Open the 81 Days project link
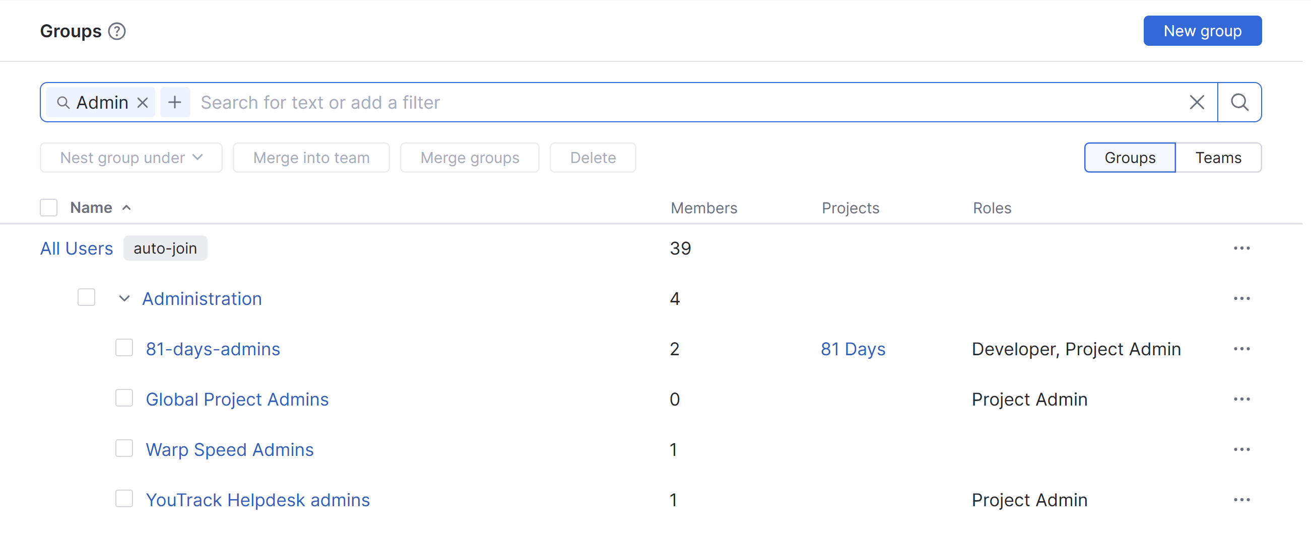The width and height of the screenshot is (1311, 554). click(x=853, y=349)
